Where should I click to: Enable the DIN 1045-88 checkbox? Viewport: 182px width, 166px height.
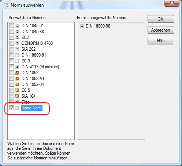(x=11, y=32)
